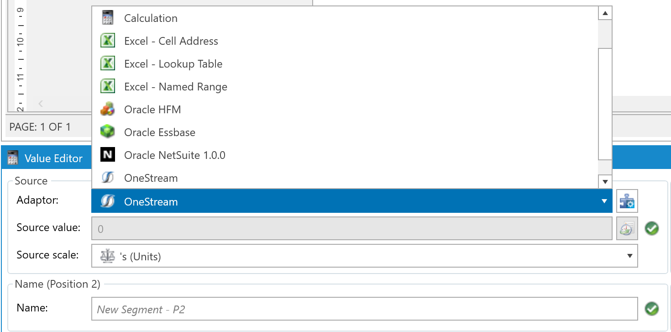Click the Source scale: label

point(47,255)
